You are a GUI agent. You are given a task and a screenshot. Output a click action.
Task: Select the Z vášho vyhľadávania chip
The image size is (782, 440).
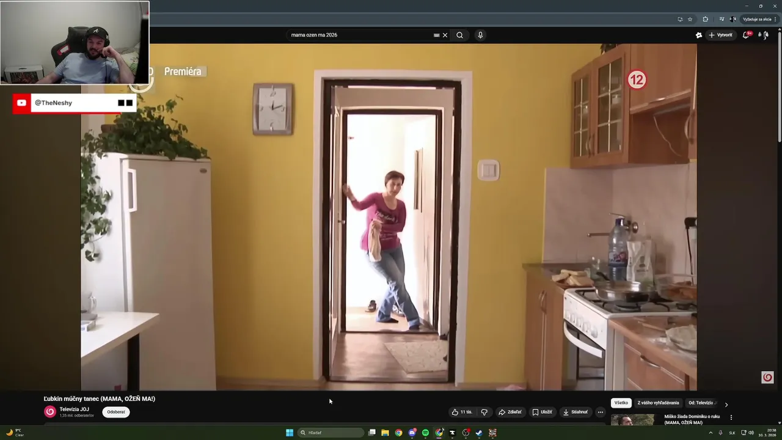click(x=658, y=403)
